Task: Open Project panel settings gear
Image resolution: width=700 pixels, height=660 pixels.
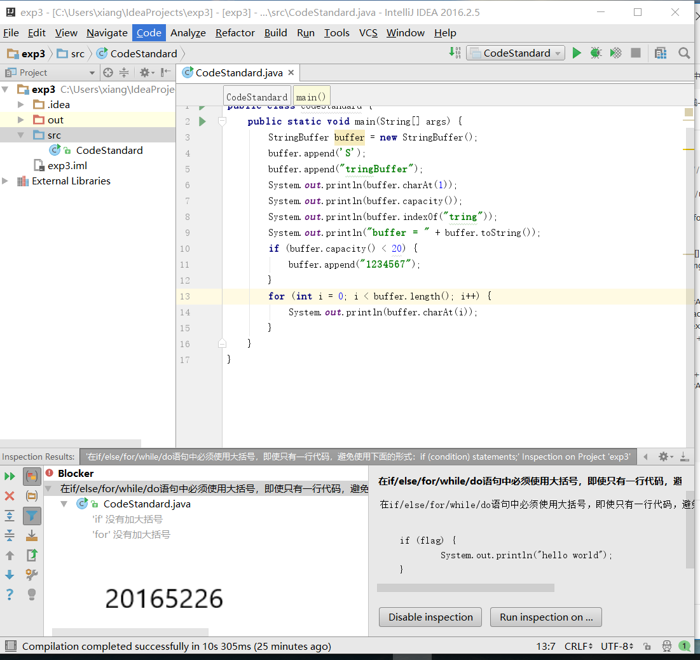Action: point(147,72)
